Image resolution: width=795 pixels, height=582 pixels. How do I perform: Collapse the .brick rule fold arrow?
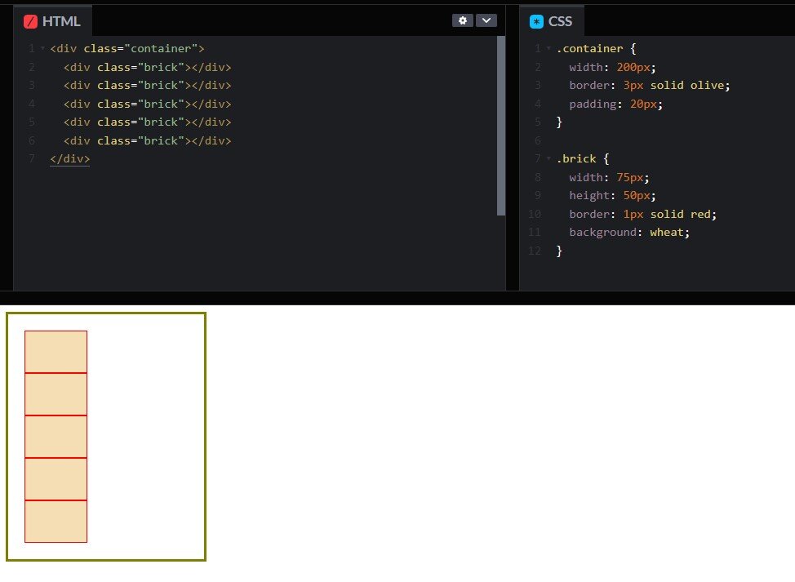(x=549, y=158)
